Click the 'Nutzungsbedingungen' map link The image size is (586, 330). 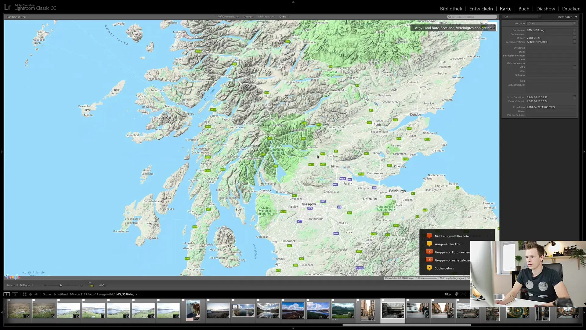[452, 278]
